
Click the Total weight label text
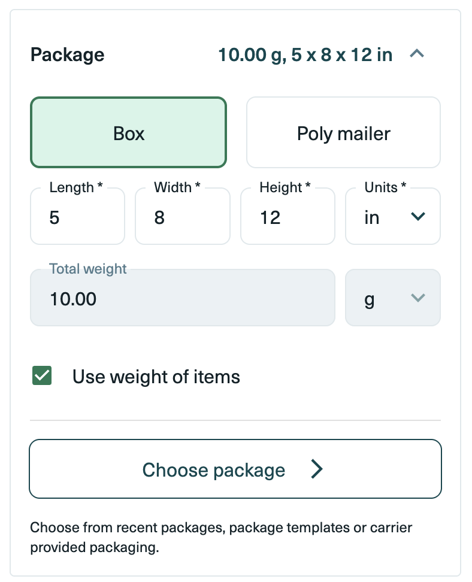tap(88, 269)
